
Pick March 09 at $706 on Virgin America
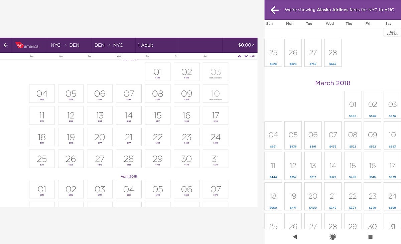coord(186,93)
